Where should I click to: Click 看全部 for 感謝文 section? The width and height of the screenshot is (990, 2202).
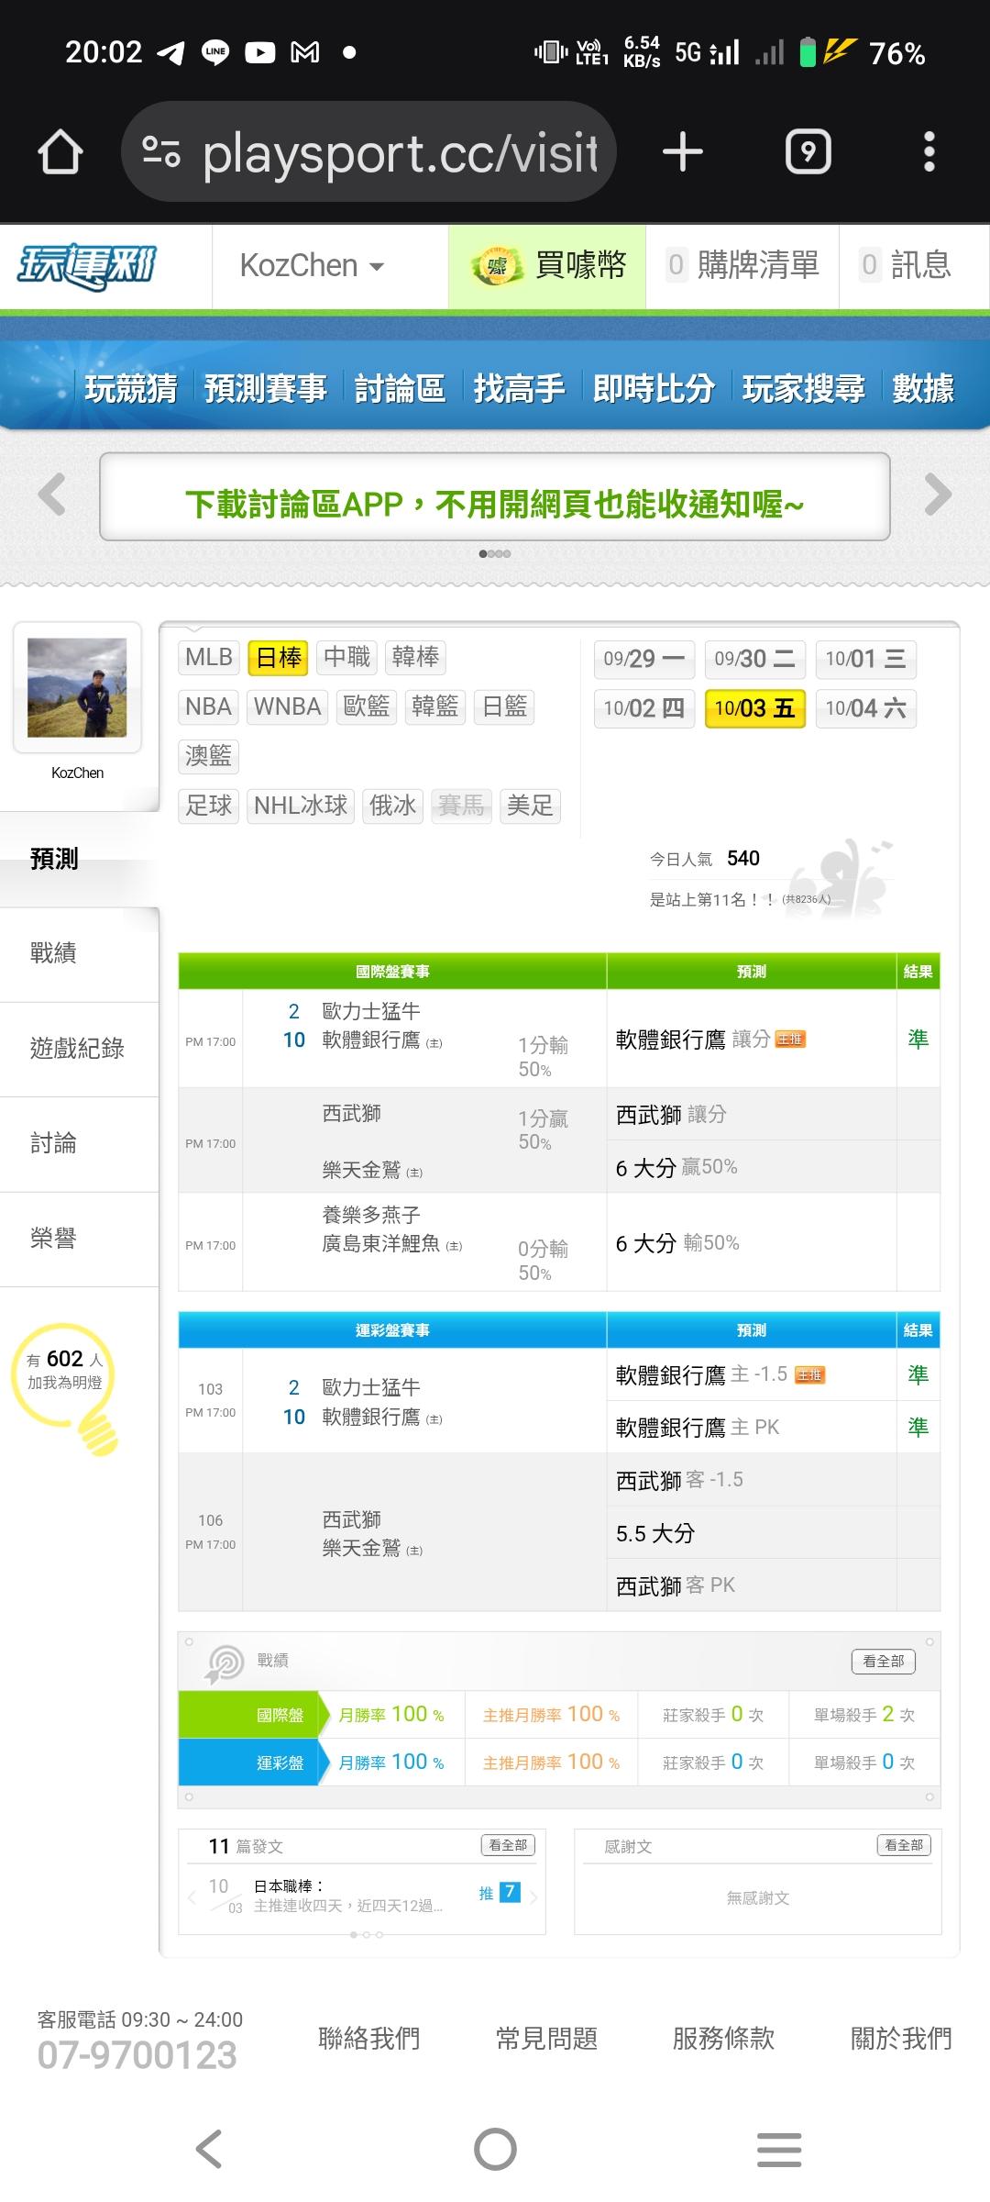click(904, 1845)
